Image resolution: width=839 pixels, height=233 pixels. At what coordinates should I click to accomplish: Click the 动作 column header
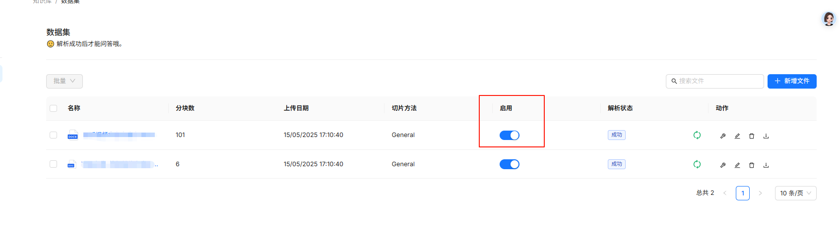tap(722, 108)
